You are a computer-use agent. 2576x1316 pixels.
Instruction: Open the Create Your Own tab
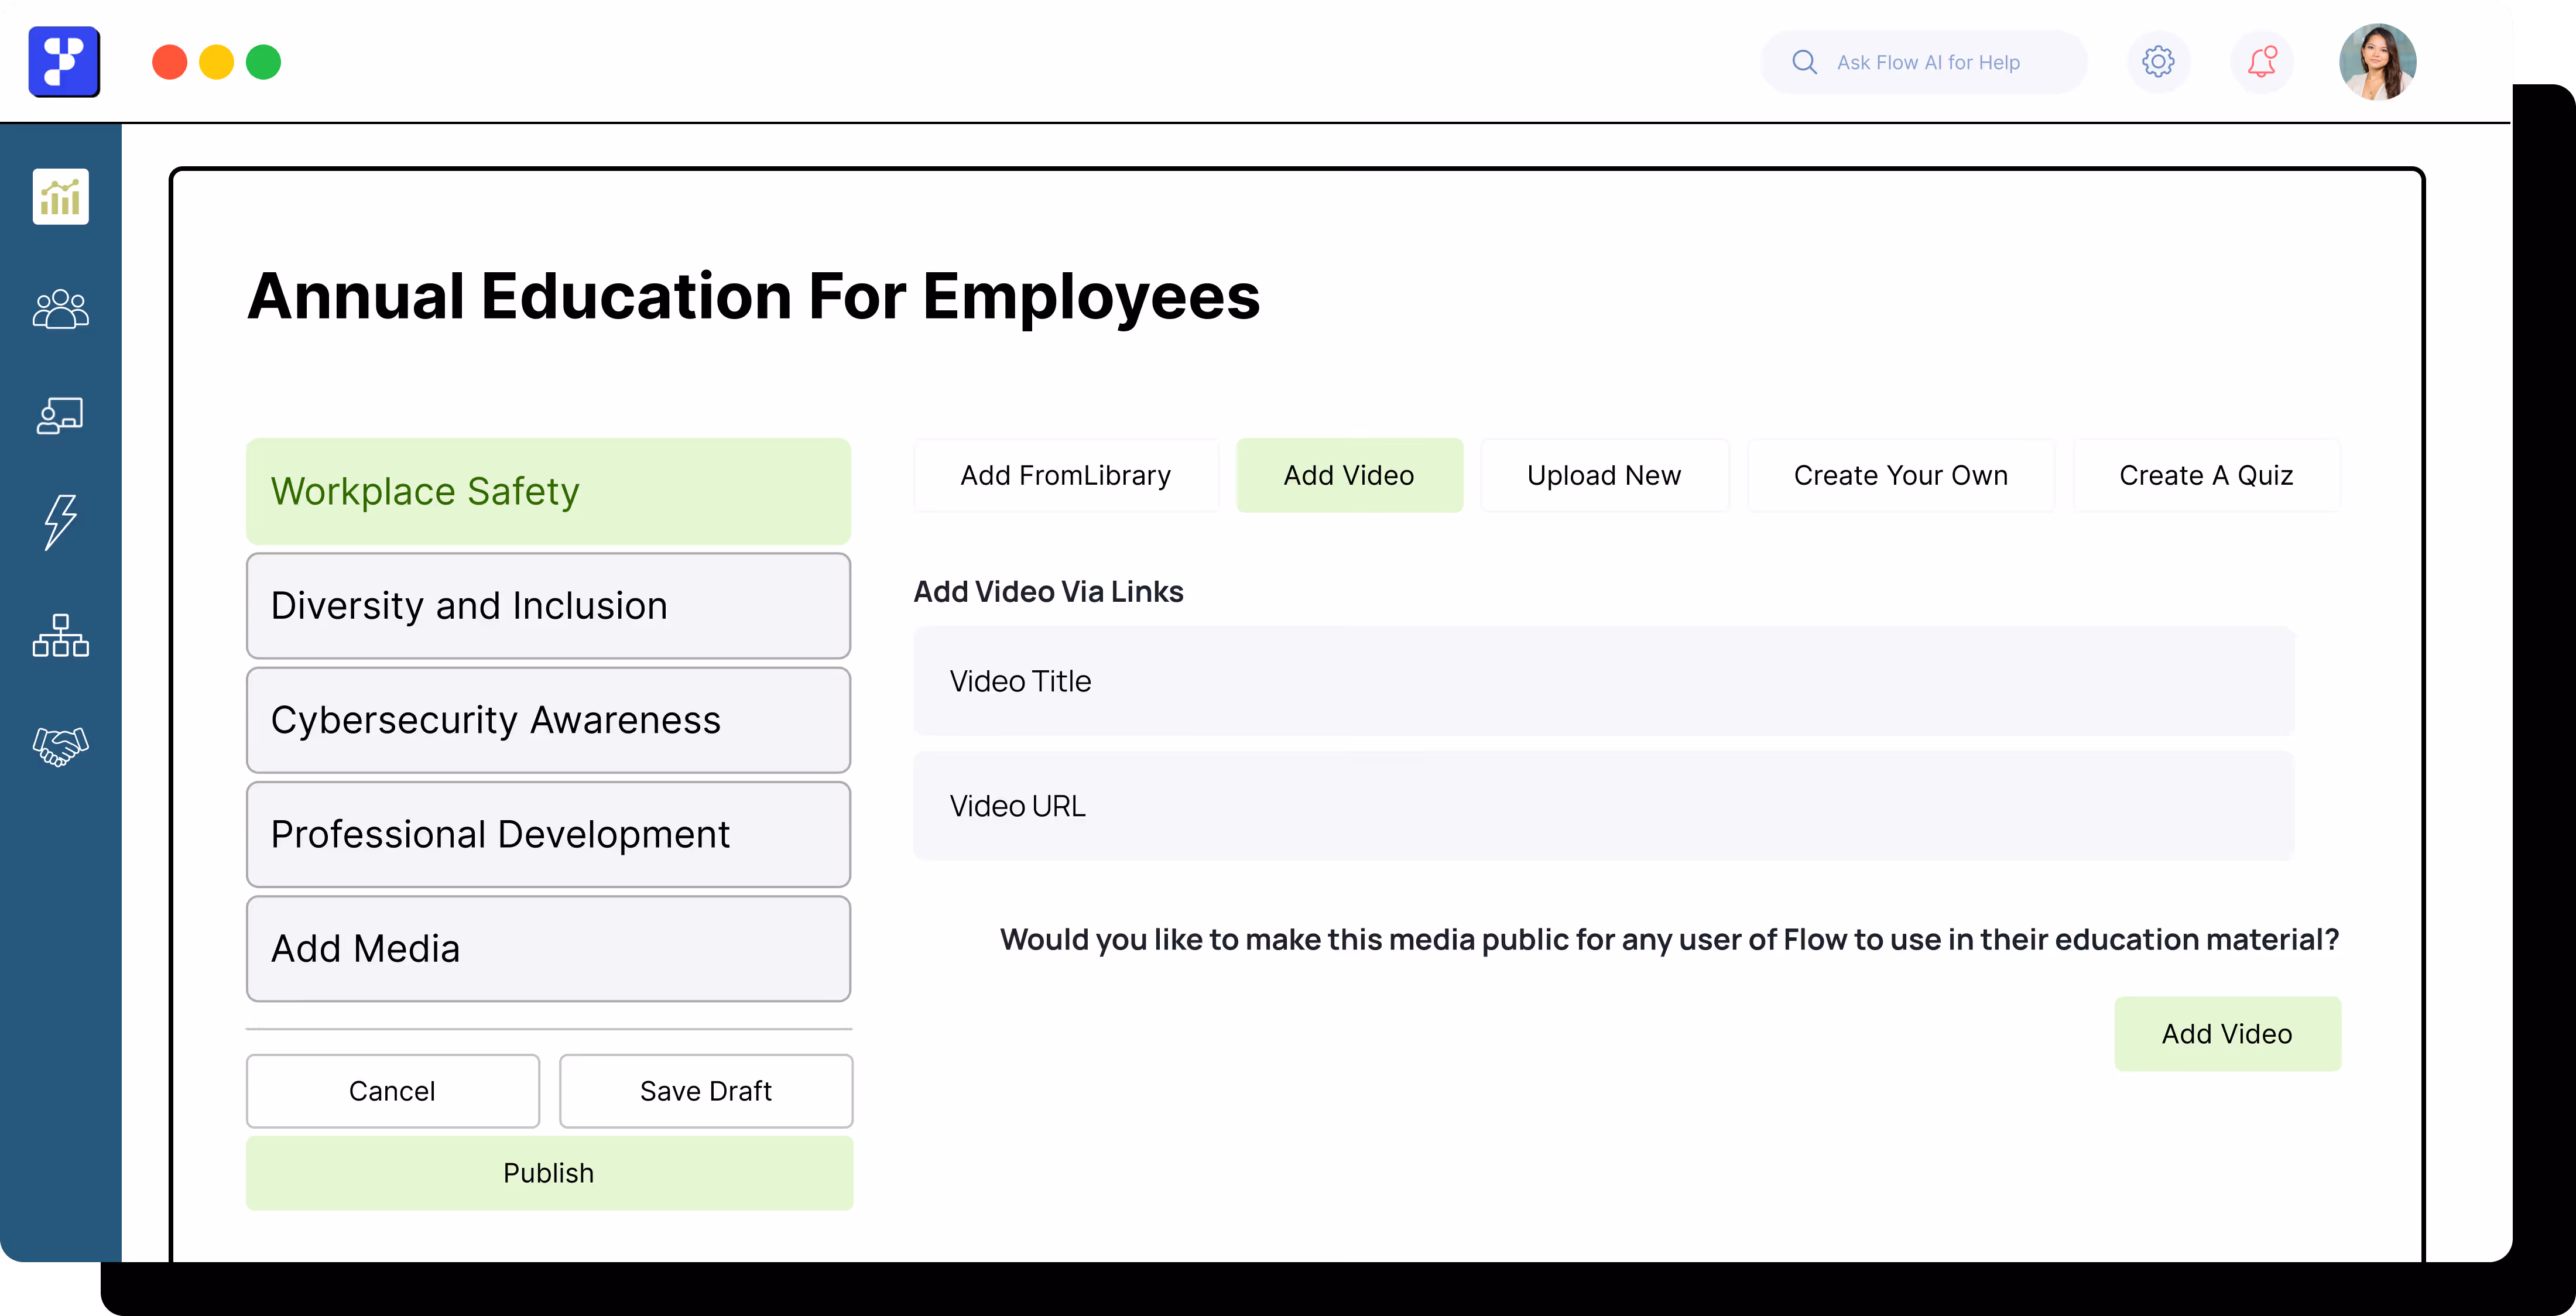pos(1900,475)
